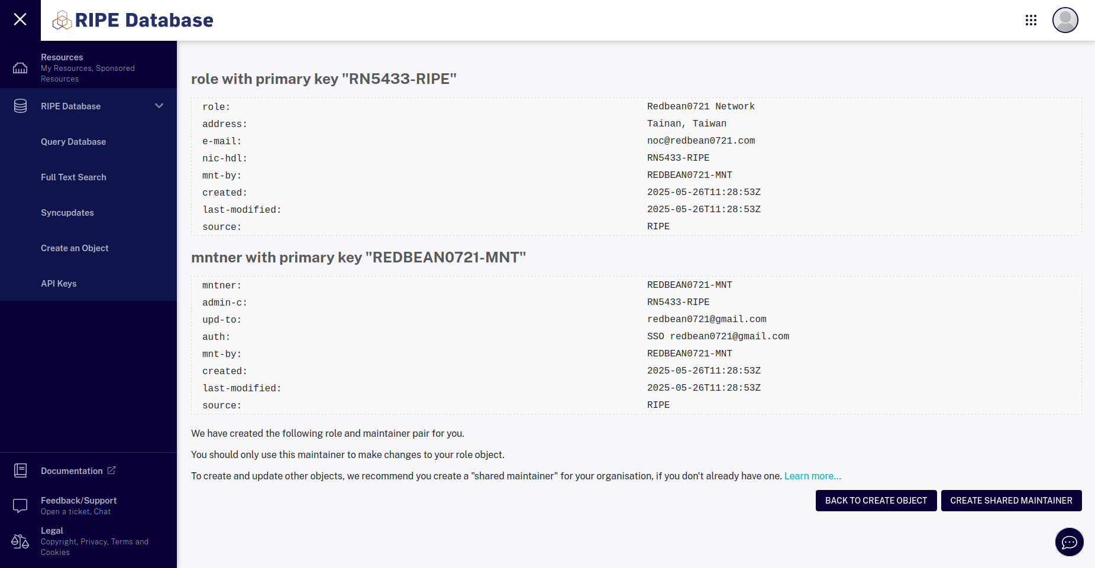This screenshot has width=1095, height=568.
Task: Open the external link icon next to Documentation
Action: [112, 470]
